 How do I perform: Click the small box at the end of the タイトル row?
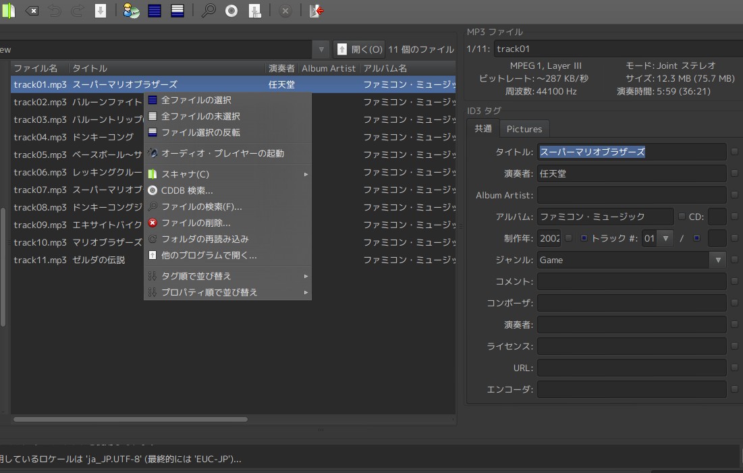pos(734,152)
